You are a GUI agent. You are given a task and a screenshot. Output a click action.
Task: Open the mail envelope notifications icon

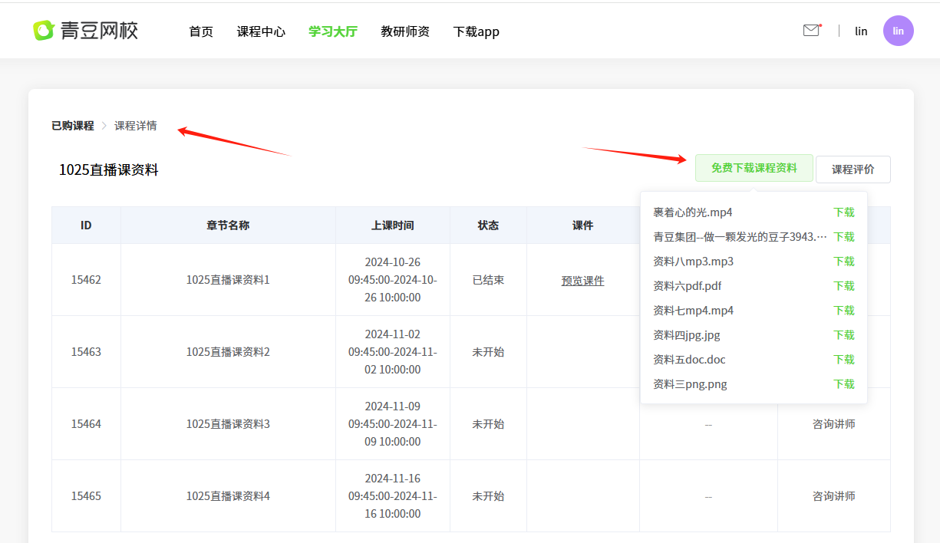[811, 31]
